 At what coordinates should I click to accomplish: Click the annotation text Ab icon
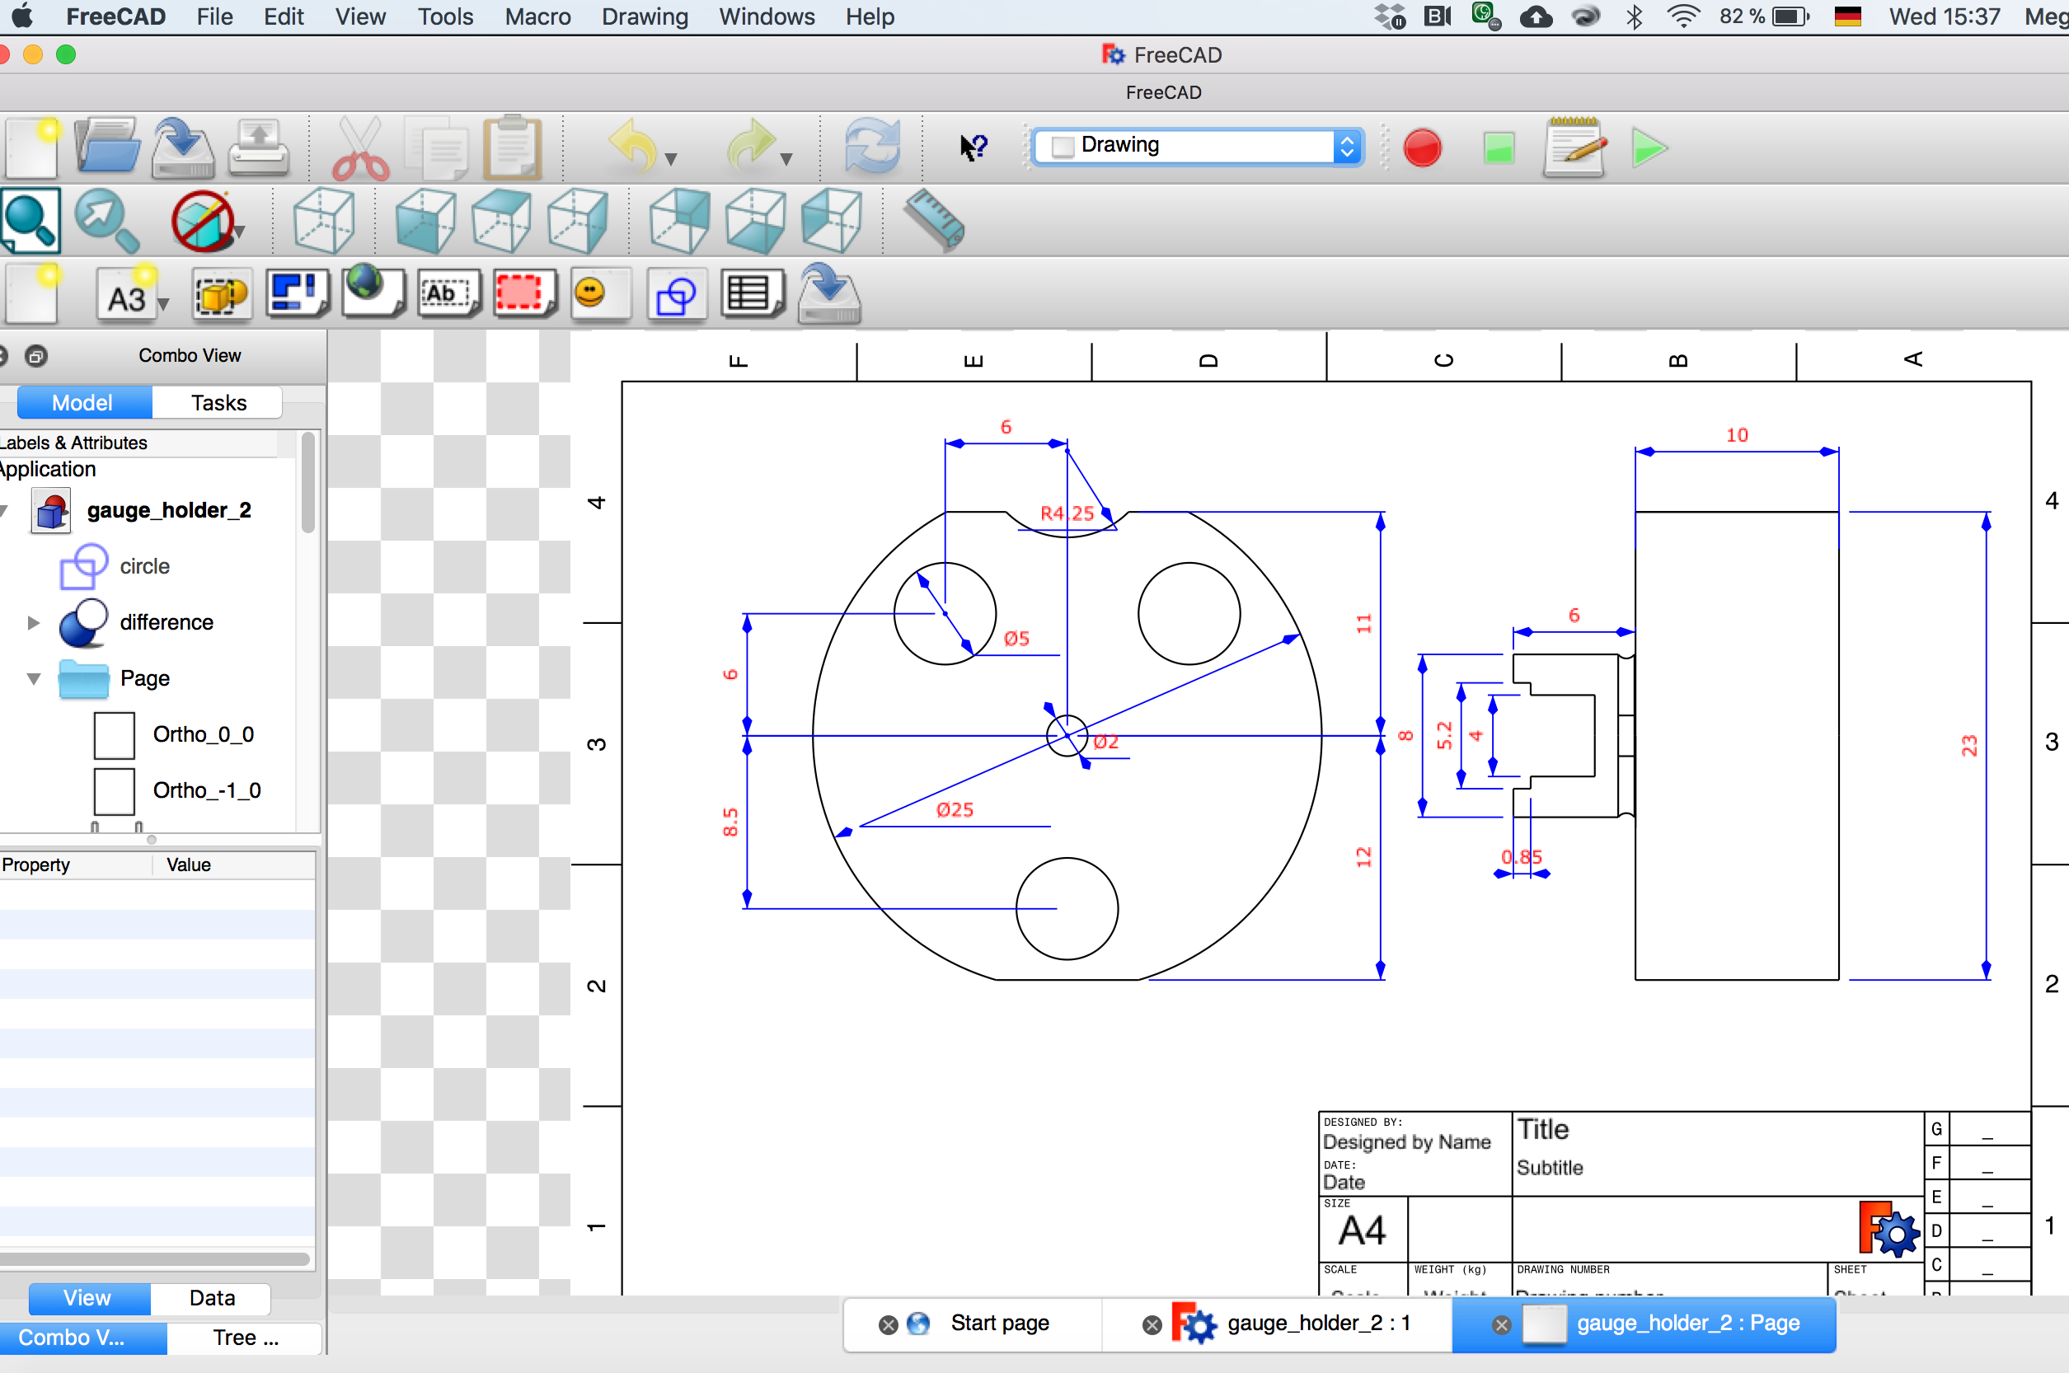[x=448, y=294]
